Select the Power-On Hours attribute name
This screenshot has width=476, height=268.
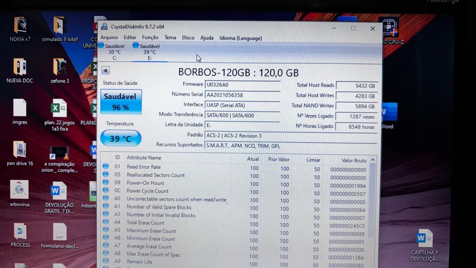pos(145,183)
